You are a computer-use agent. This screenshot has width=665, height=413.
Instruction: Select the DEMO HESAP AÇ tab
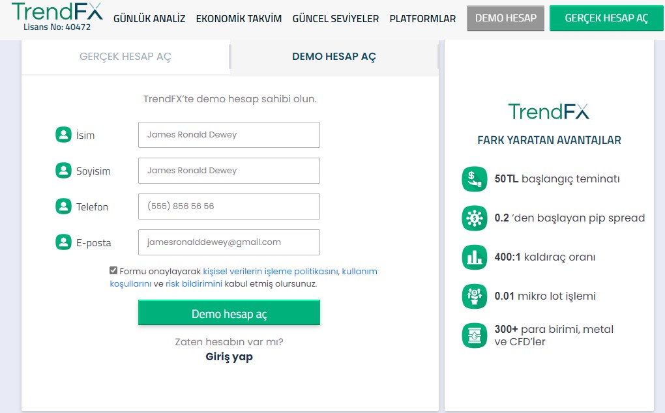point(334,57)
